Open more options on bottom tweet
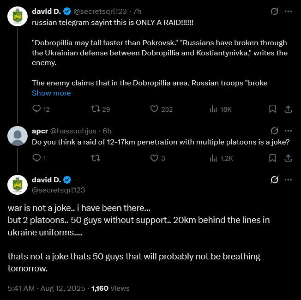 click(x=288, y=180)
